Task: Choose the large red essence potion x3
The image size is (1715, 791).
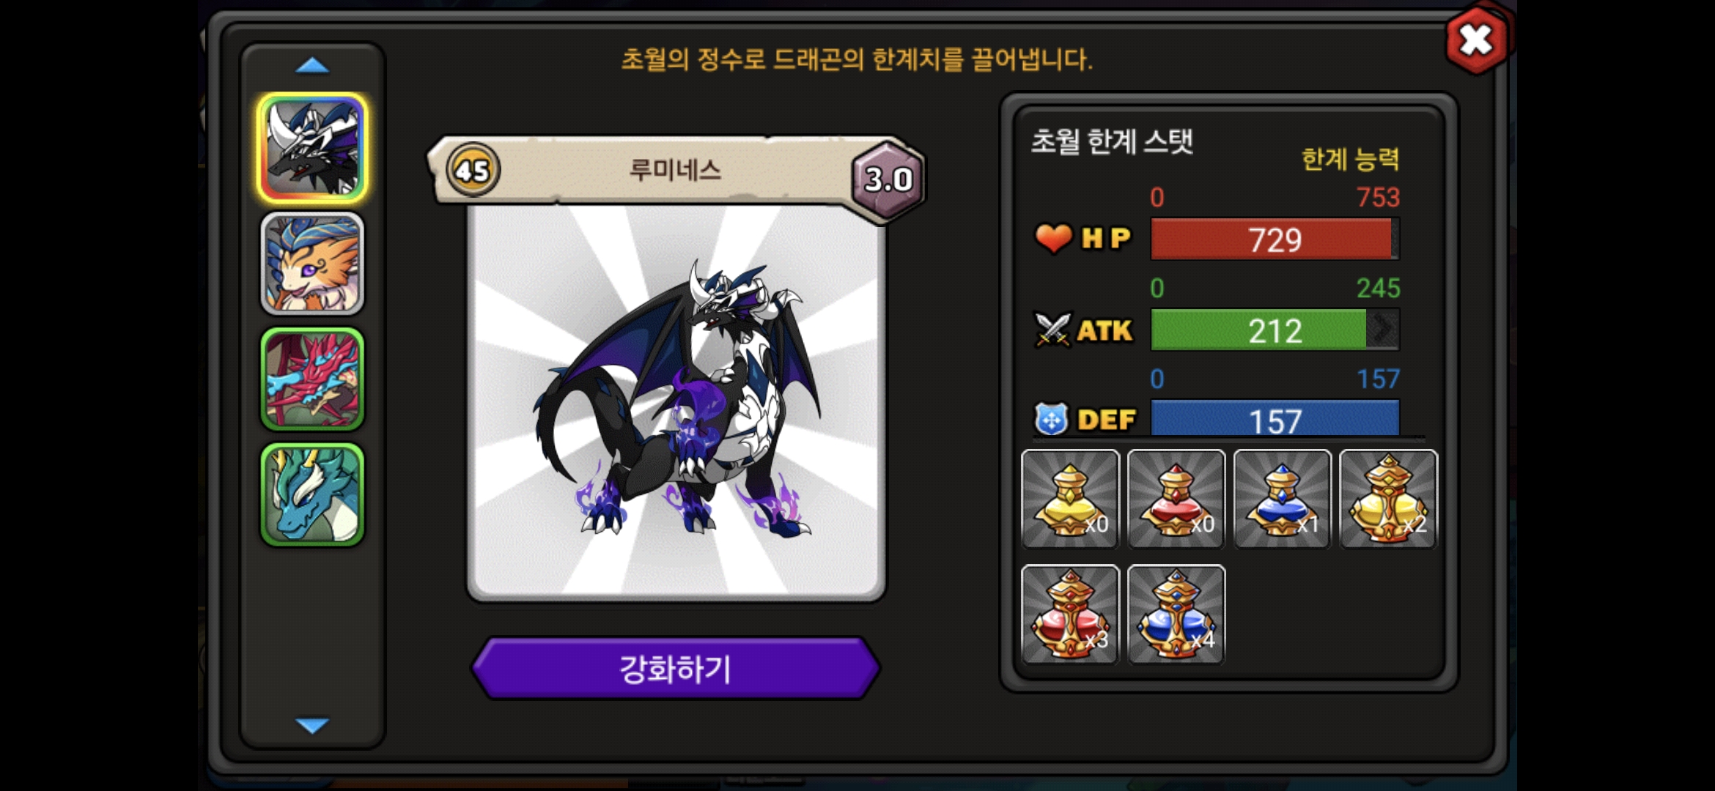Action: point(1070,614)
